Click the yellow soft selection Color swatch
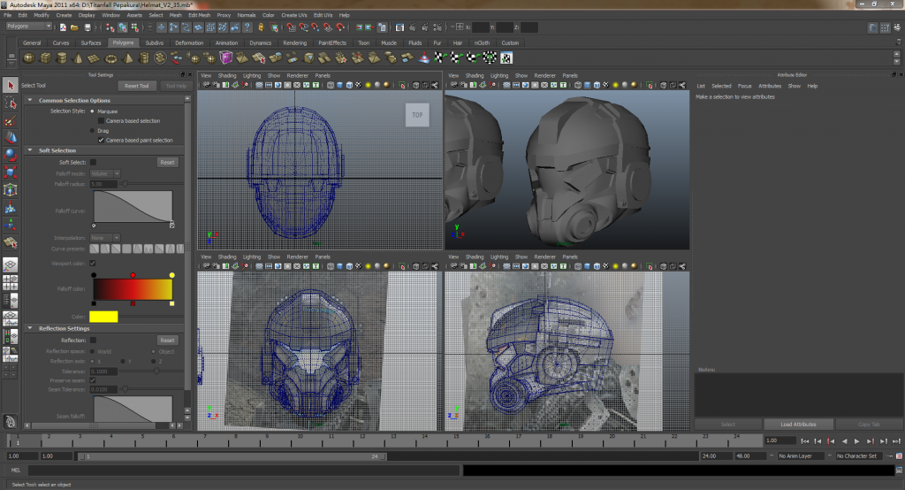This screenshot has height=490, width=905. click(103, 317)
